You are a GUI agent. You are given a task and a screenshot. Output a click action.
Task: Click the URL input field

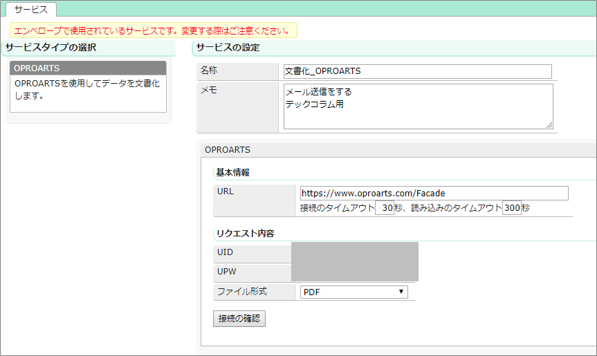point(434,194)
